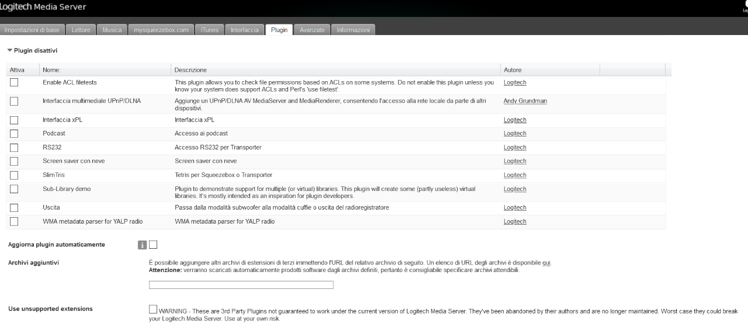Click Logitech link in Interfaccia xPL row
Screen dimensions: 748x324
pyautogui.click(x=515, y=120)
